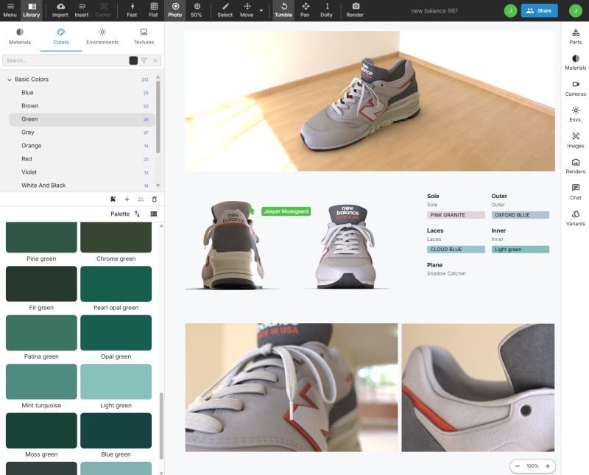Toggle Photo render mode
Viewport: 589px width, 475px height.
174,10
